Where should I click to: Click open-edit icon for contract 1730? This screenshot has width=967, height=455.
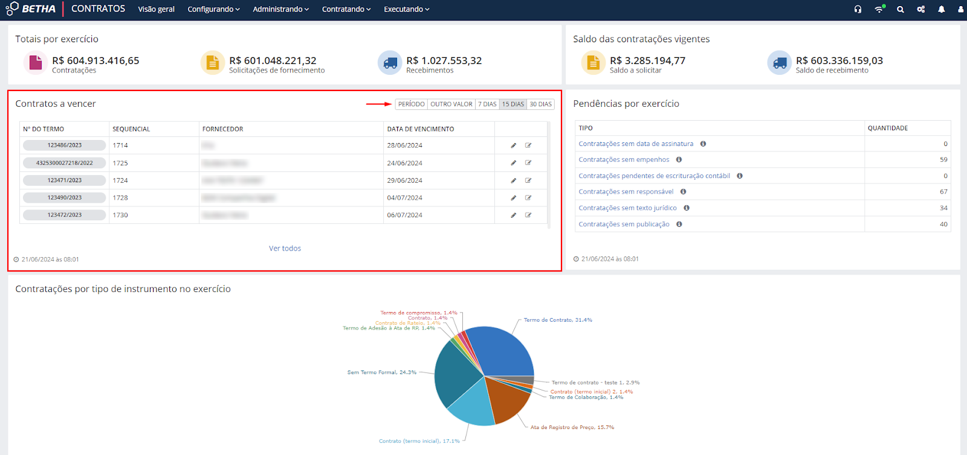click(528, 215)
